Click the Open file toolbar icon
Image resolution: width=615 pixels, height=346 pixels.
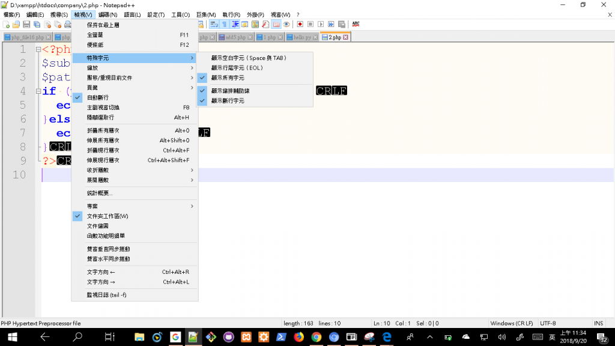16,24
